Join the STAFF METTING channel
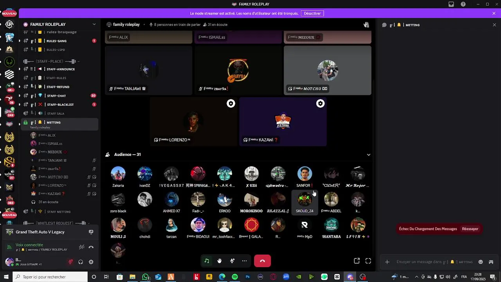 (x=60, y=212)
